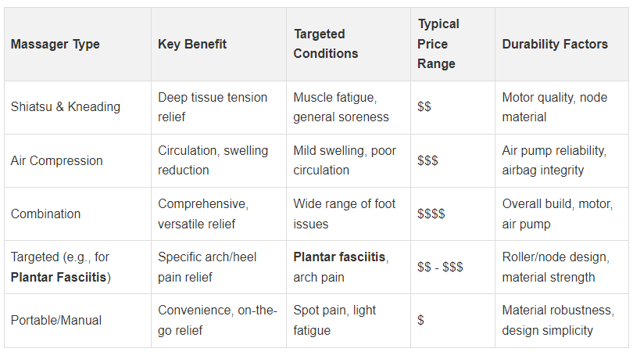Click the Spot pain, light fatigue cell

coord(334,320)
